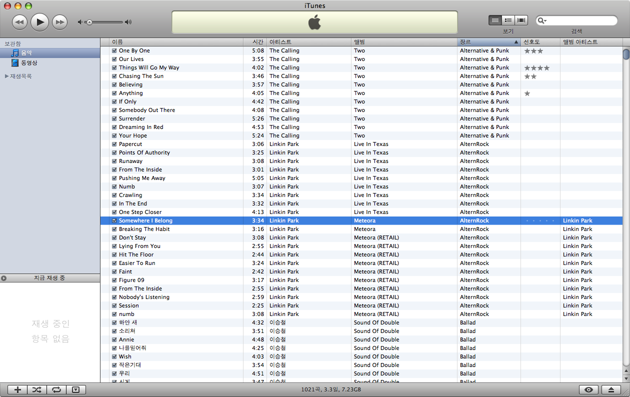Click the low-volume speaker icon
This screenshot has height=397, width=630.
(x=80, y=22)
